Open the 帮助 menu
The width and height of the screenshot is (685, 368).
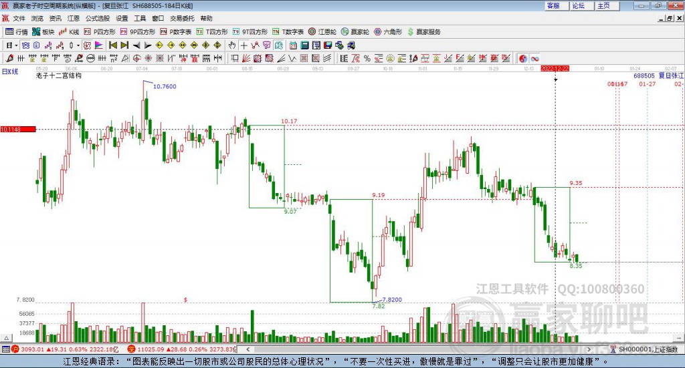[206, 18]
